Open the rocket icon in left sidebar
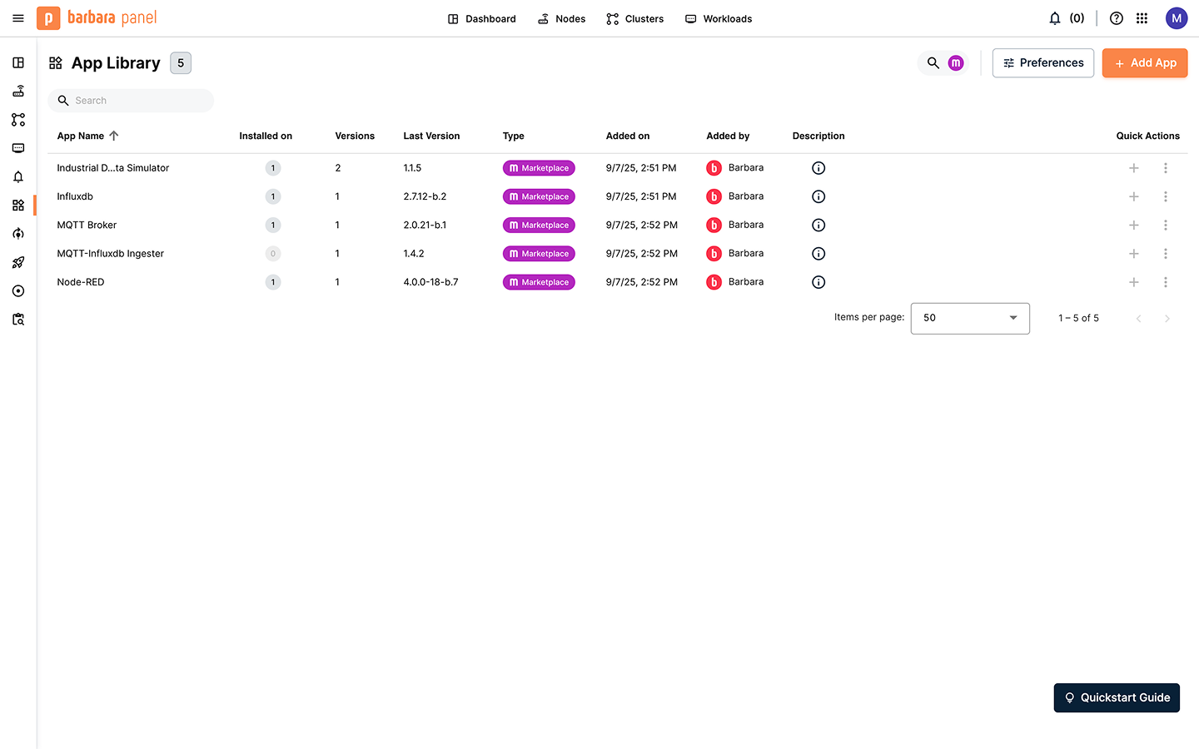This screenshot has width=1199, height=749. click(18, 262)
